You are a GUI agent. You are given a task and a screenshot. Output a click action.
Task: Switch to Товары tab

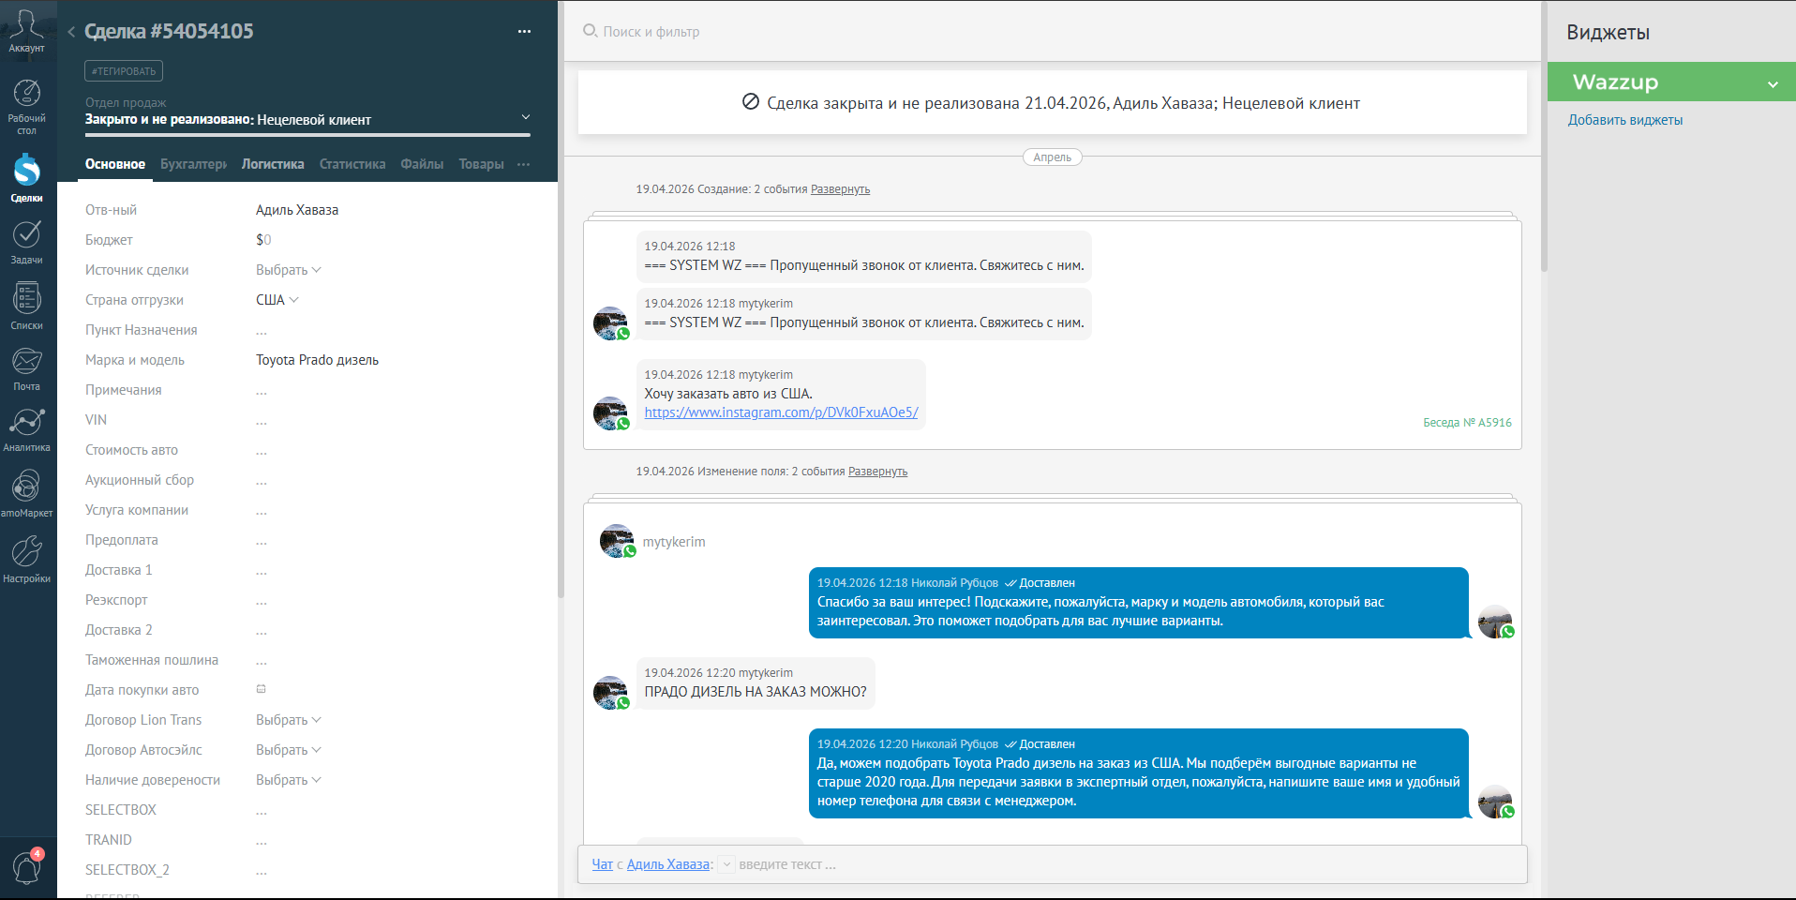pos(481,164)
